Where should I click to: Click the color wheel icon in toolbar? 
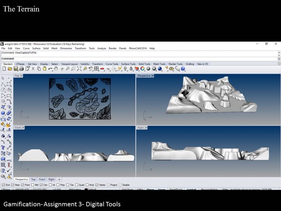(142, 69)
